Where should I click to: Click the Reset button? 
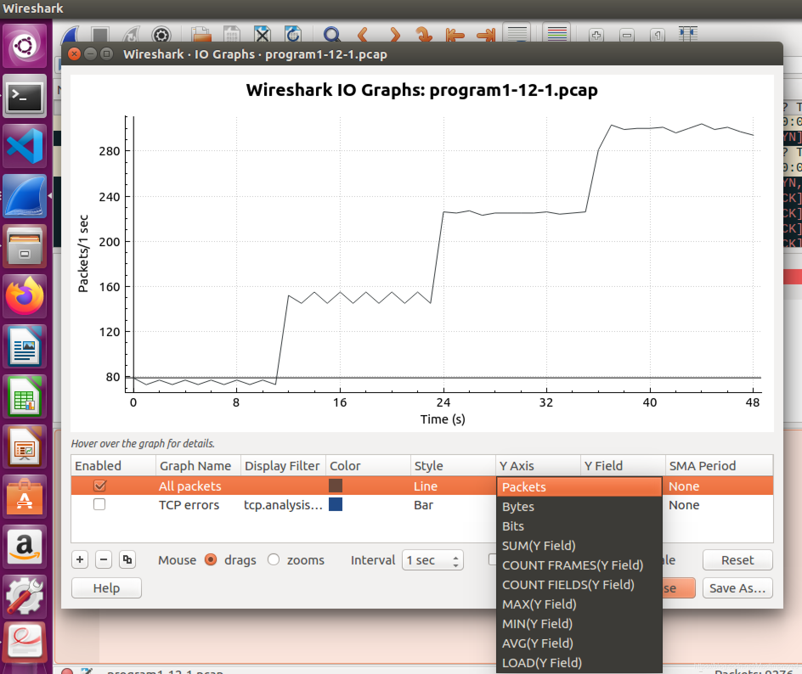[x=737, y=560]
